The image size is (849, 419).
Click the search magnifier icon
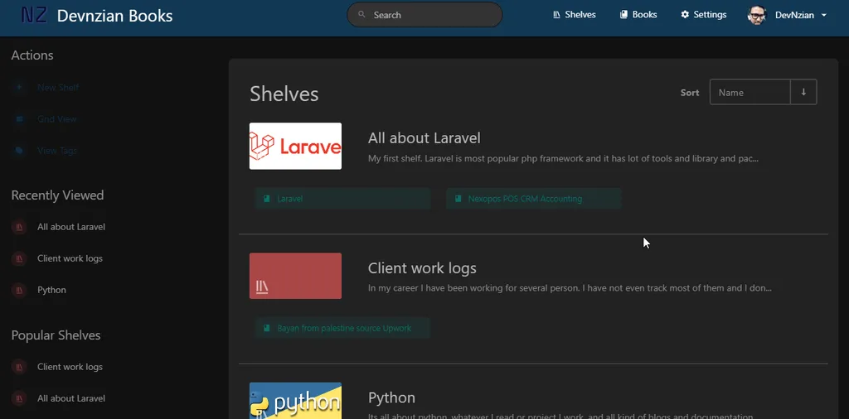pyautogui.click(x=361, y=15)
